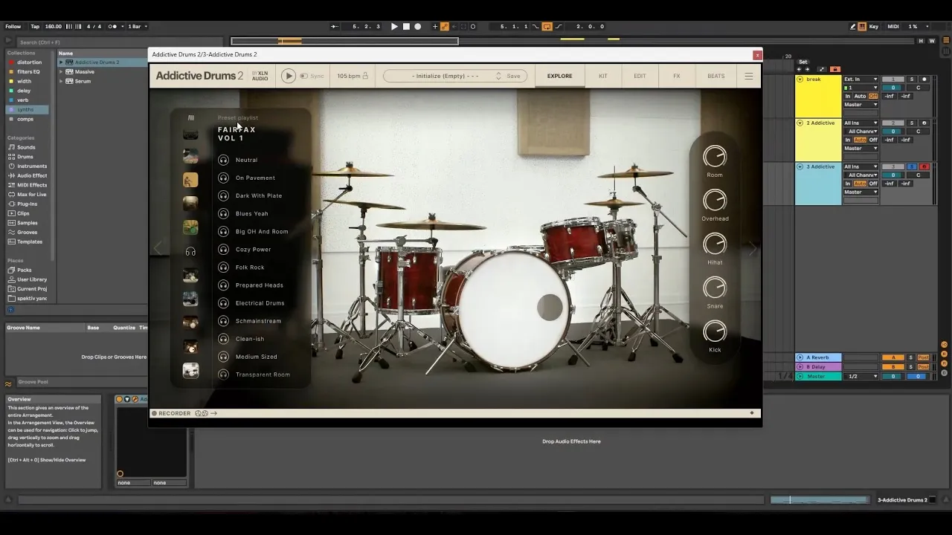Viewport: 952px width, 535px height.
Task: Start the Addictive Drums RECORDER
Action: [x=172, y=413]
